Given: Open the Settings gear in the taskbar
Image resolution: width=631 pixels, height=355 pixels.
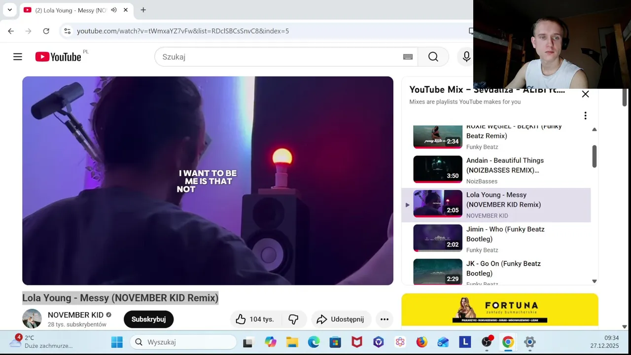Looking at the screenshot, I should pyautogui.click(x=529, y=342).
